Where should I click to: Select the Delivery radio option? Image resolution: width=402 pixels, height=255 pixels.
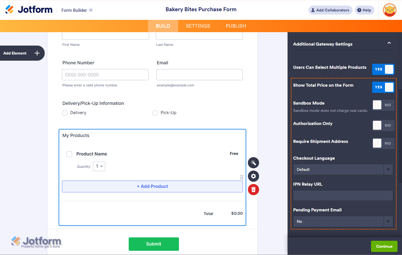click(x=65, y=113)
